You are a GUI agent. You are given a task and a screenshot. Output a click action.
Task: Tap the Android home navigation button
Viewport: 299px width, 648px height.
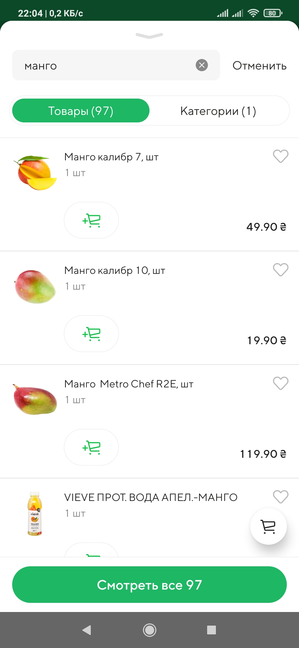[x=149, y=630]
